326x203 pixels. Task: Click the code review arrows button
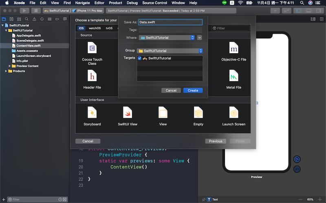[x=286, y=11]
